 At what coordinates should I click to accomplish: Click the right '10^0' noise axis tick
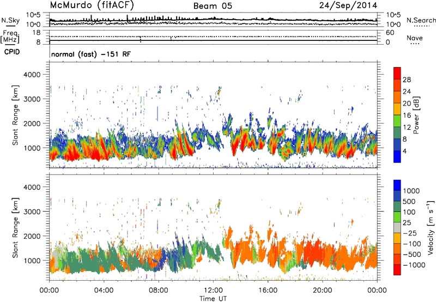point(393,25)
